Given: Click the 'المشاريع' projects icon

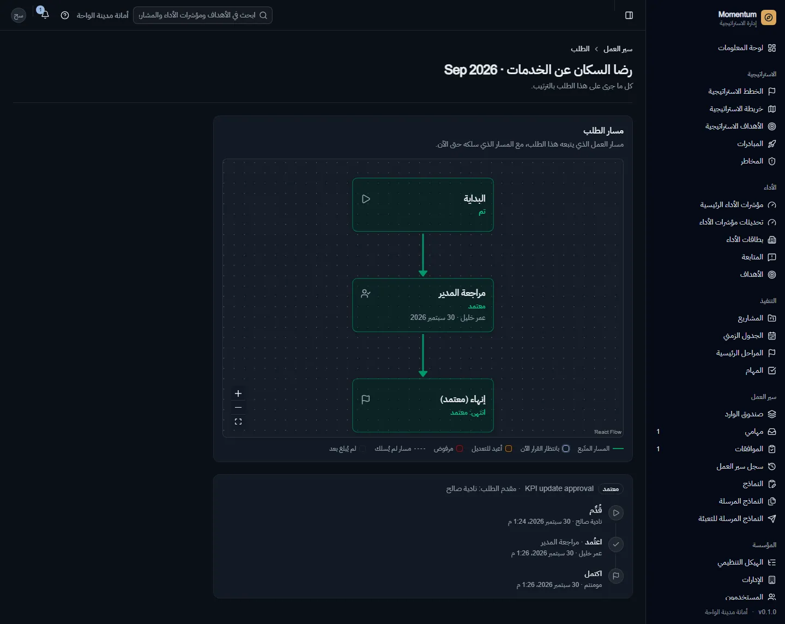Looking at the screenshot, I should pyautogui.click(x=772, y=318).
